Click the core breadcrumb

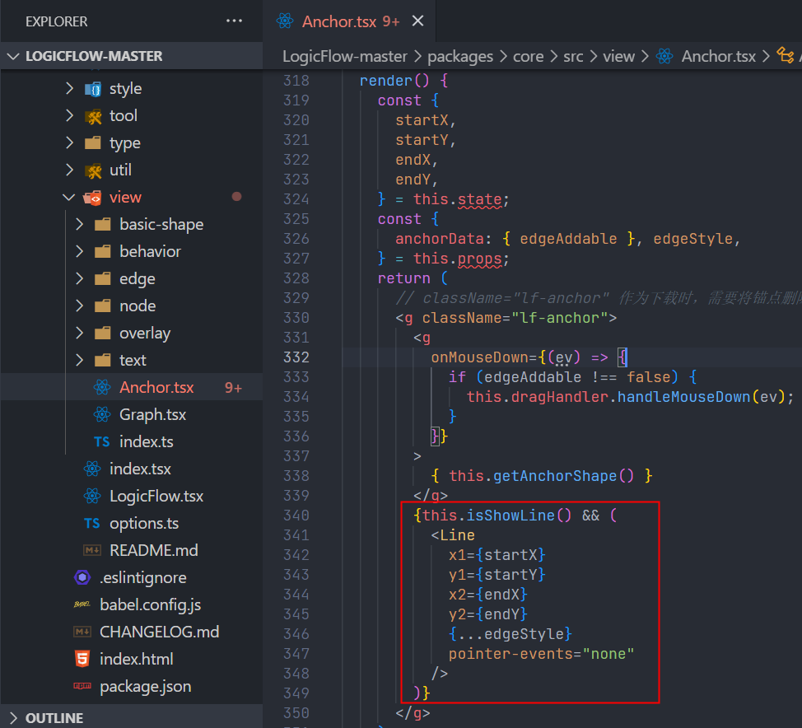(529, 56)
